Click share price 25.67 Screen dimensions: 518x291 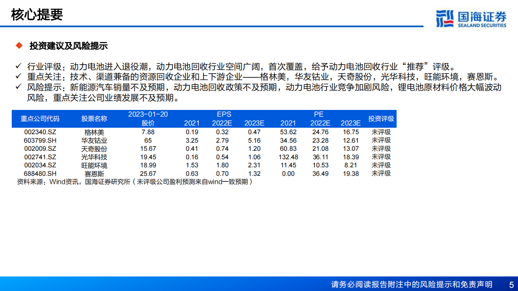(148, 173)
